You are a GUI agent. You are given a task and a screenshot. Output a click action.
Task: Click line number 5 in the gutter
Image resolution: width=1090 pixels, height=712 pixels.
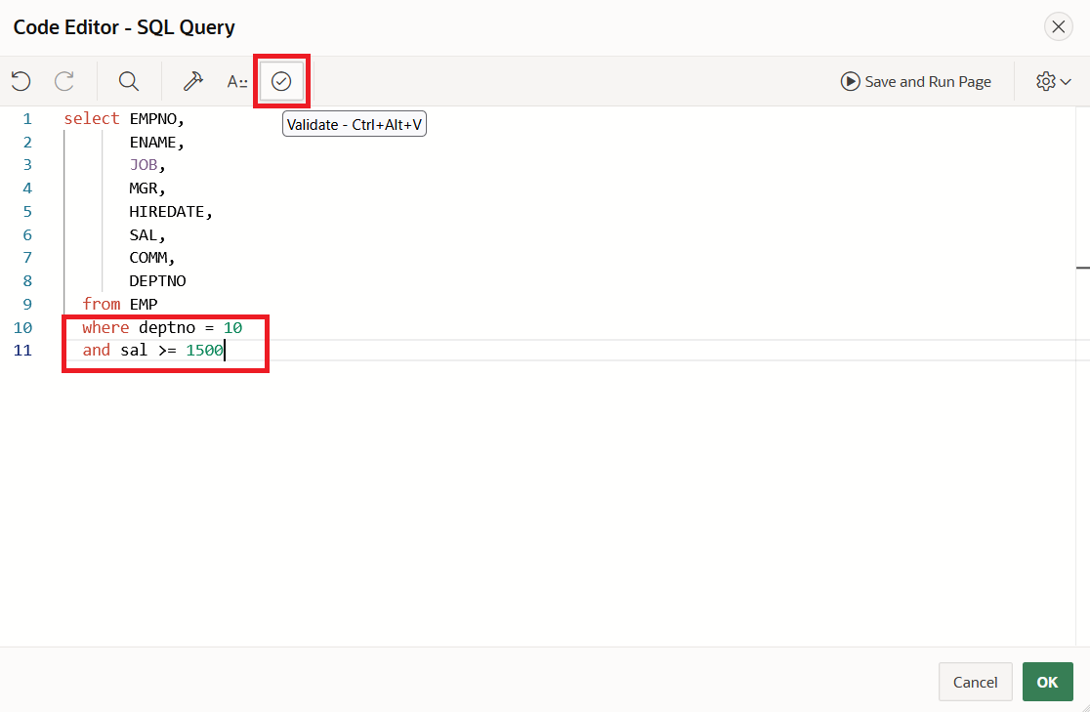coord(26,211)
